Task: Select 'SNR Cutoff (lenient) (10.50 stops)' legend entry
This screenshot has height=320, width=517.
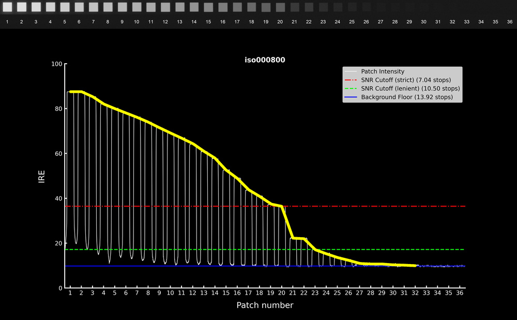Action: 410,89
